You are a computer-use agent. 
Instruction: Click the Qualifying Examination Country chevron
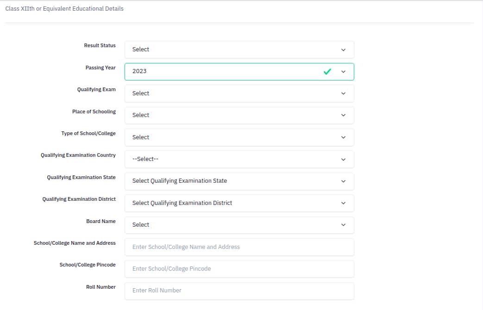343,159
